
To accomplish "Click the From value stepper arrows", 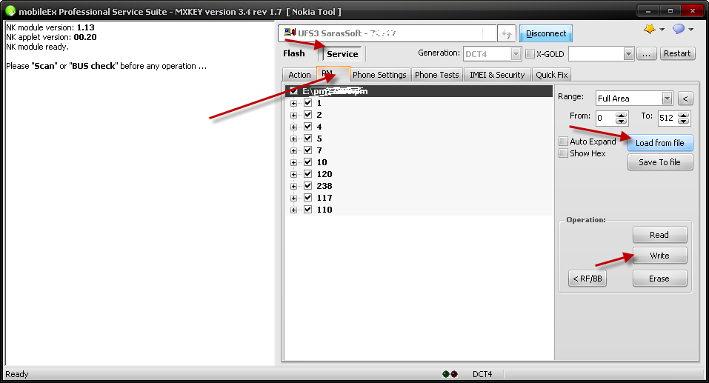I will [x=622, y=118].
